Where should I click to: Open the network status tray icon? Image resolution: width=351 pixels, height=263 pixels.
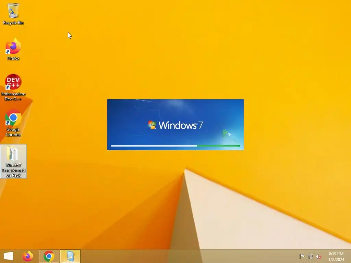click(x=311, y=256)
